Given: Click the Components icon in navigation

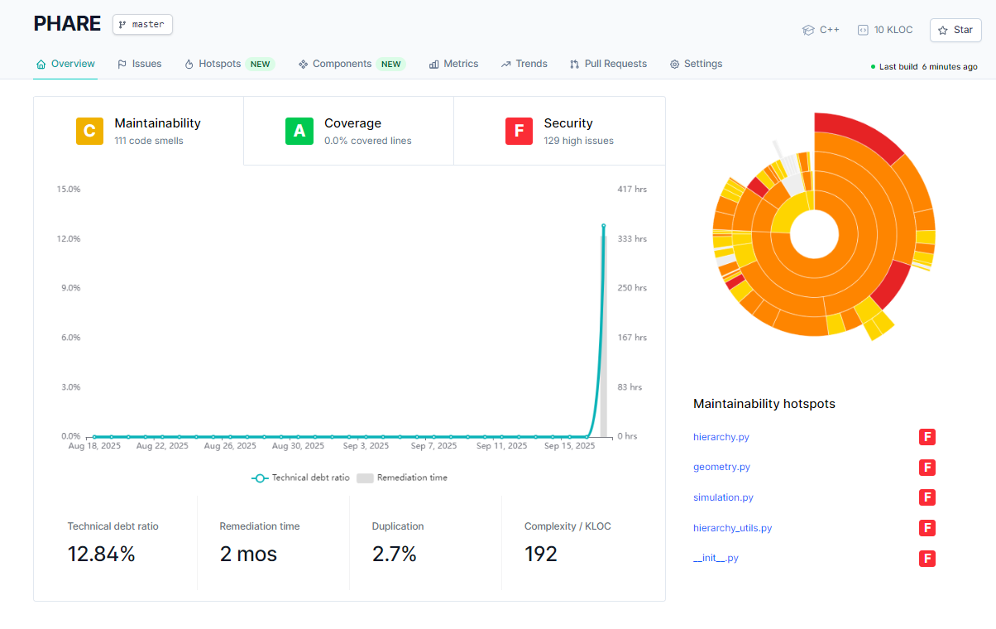Looking at the screenshot, I should coord(303,64).
